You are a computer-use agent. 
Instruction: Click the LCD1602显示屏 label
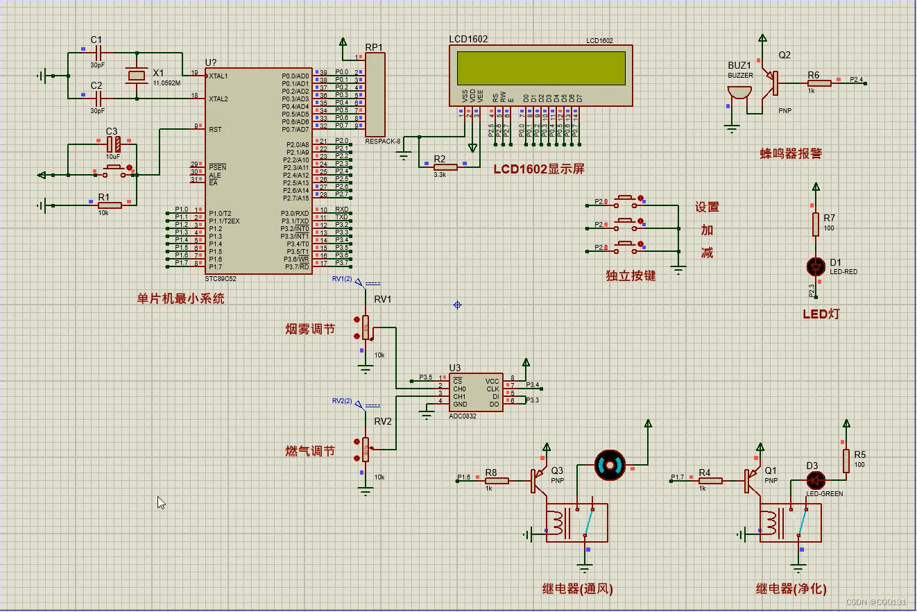click(539, 169)
